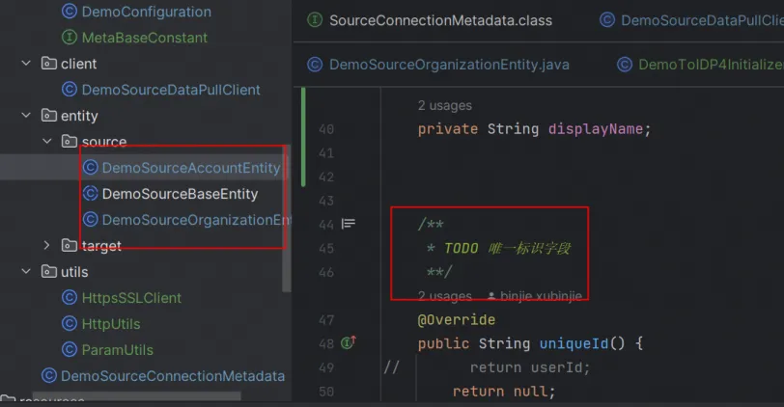Click the uniqueId method name
Screen dimensions: 784x407
pos(574,343)
